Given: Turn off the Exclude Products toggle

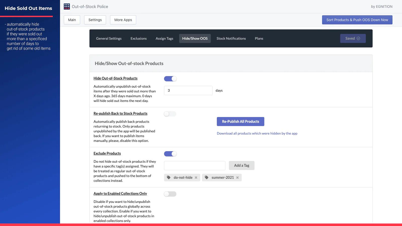Looking at the screenshot, I should (x=170, y=154).
